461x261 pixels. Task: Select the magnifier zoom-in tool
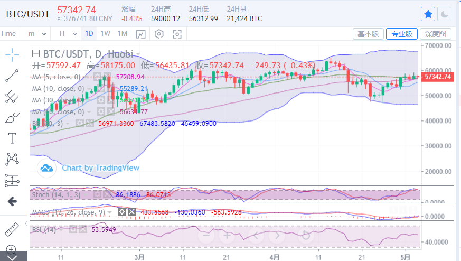[x=11, y=250]
